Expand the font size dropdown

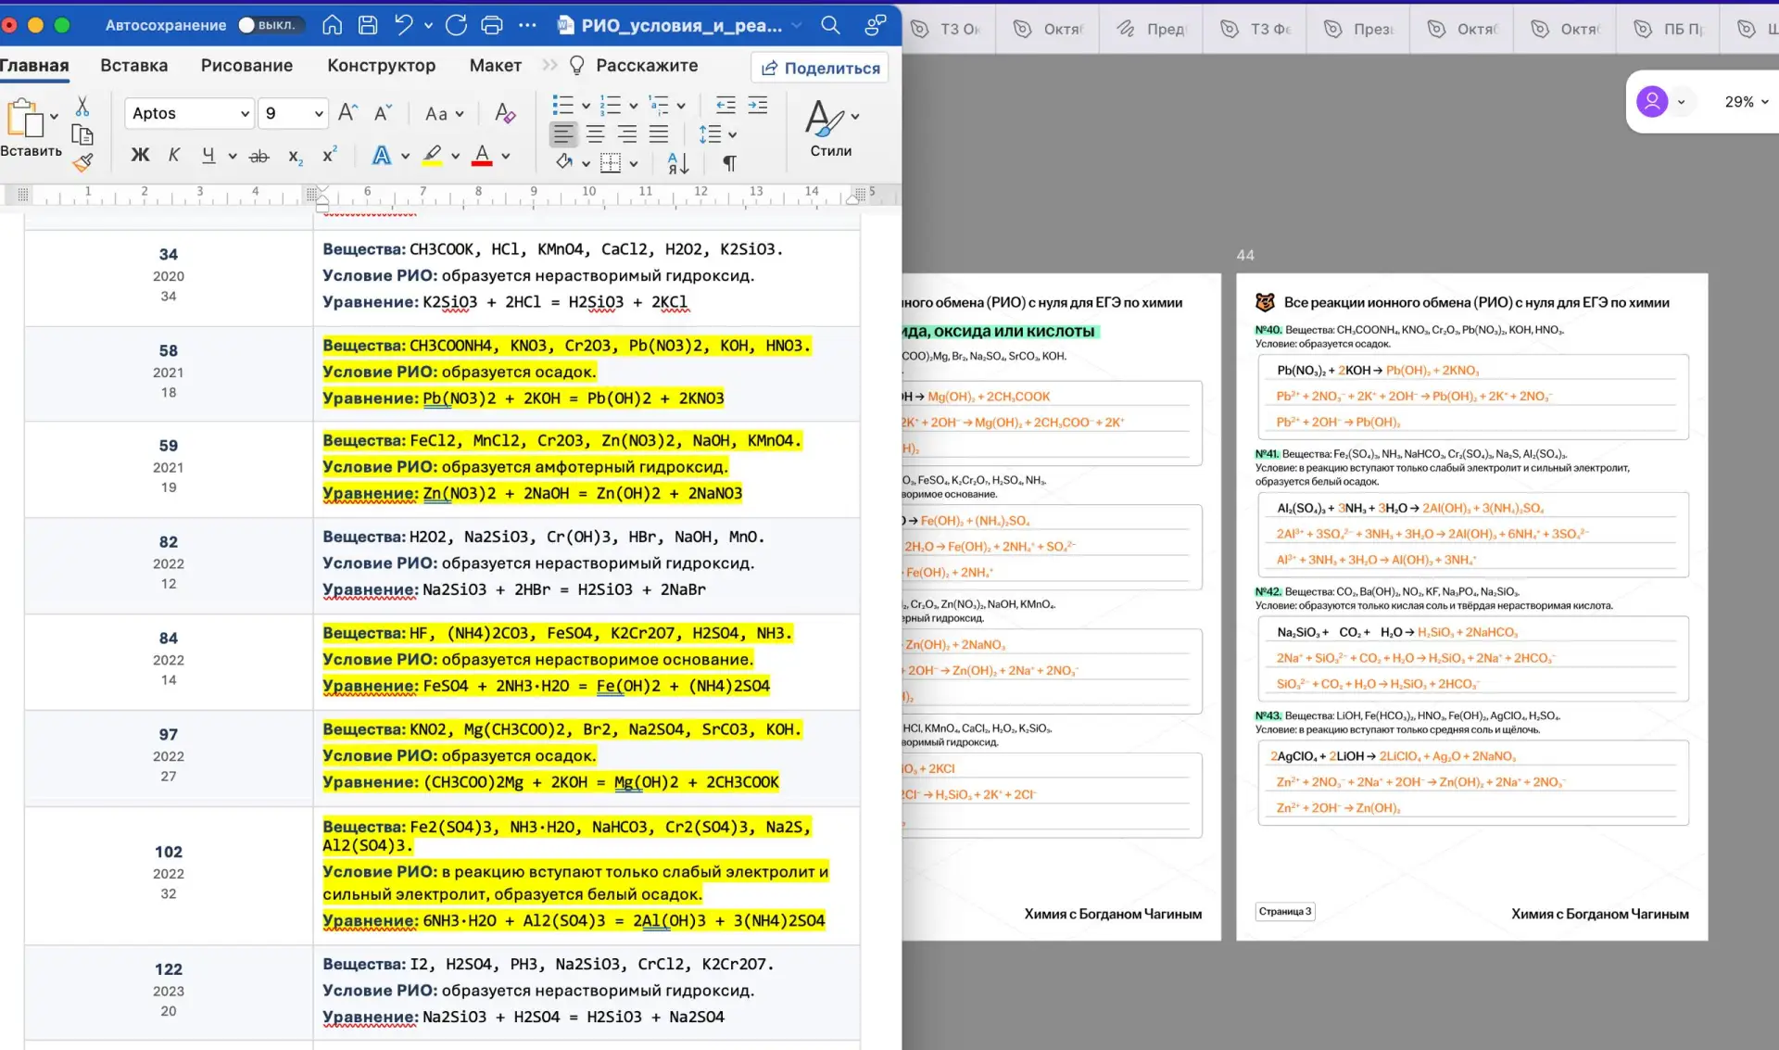coord(319,113)
